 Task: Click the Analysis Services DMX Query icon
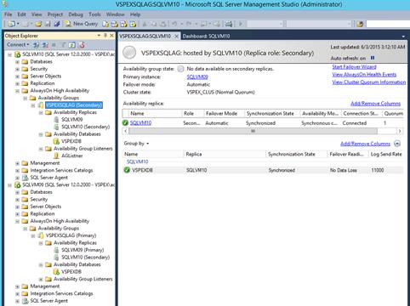click(x=123, y=24)
